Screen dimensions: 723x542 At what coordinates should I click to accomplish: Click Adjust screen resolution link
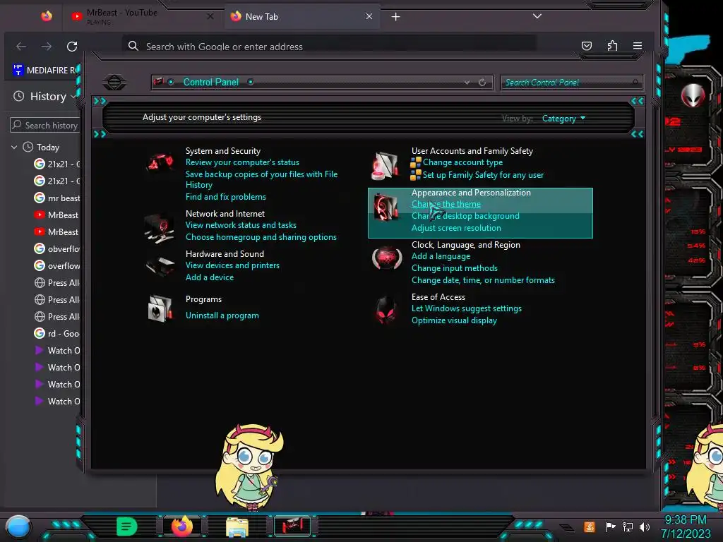456,228
